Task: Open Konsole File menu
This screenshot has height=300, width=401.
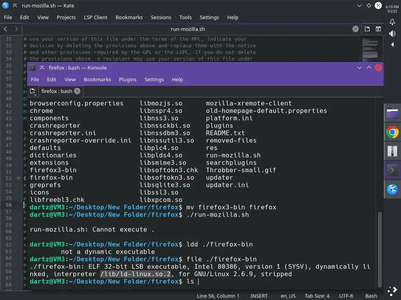Action: tap(35, 79)
